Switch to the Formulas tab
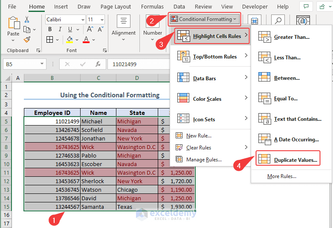 coord(152,6)
